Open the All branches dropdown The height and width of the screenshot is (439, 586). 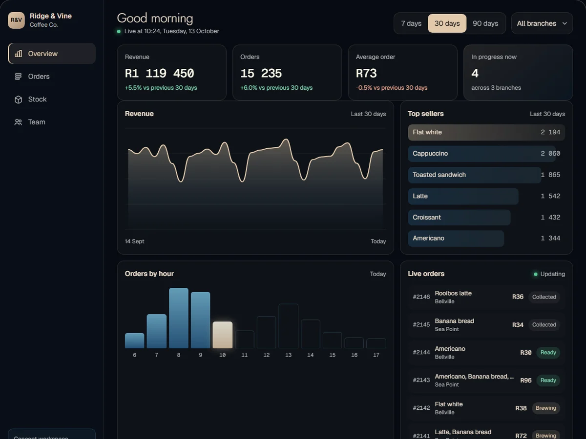[x=542, y=23]
